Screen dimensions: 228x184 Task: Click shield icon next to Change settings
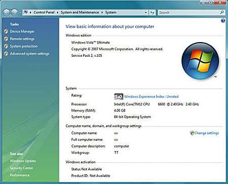192,133
